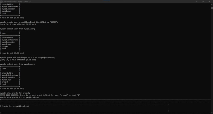This screenshot has width=213, height=114.
Task: Click the 'create user progxt@localhost identified by' command line
Action: [x=29, y=22]
